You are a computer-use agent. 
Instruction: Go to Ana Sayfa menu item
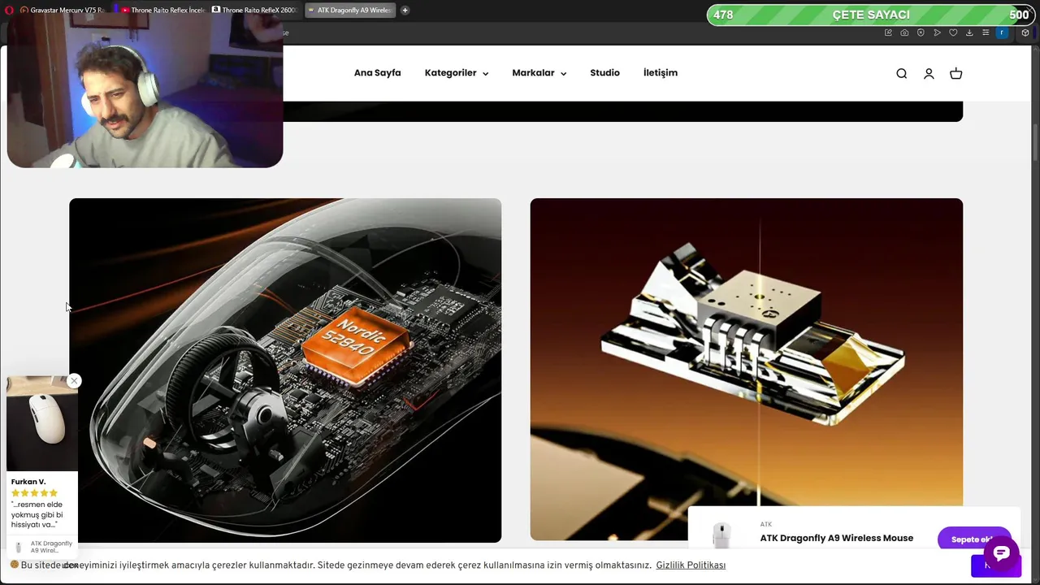pyautogui.click(x=377, y=73)
